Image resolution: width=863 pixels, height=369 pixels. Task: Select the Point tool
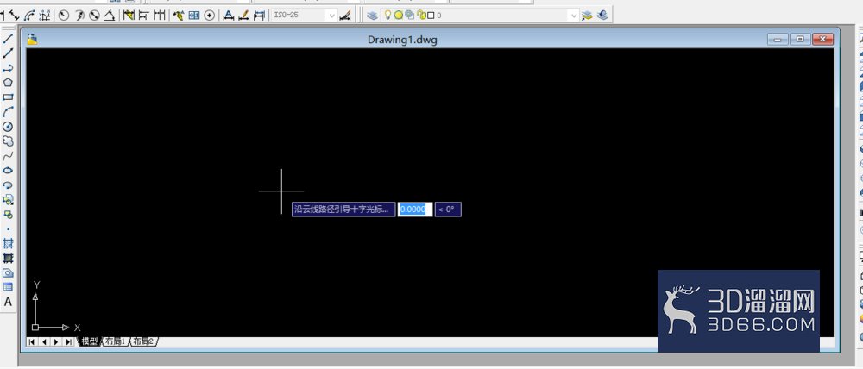point(8,228)
